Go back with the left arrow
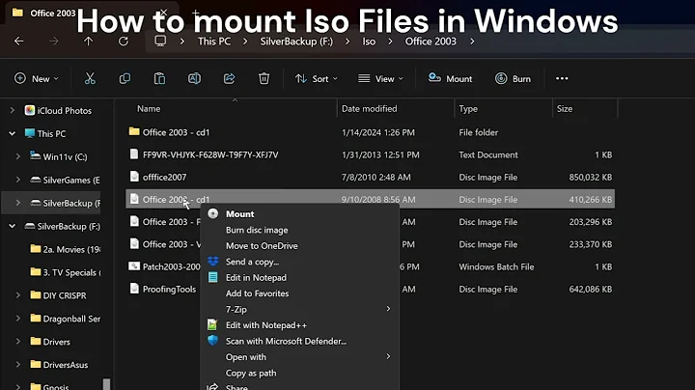 click(x=18, y=42)
